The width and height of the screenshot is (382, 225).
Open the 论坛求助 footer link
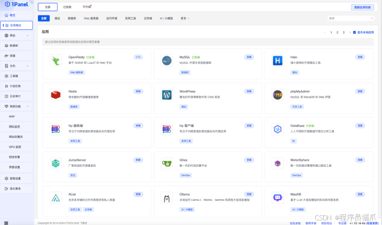click(x=295, y=223)
